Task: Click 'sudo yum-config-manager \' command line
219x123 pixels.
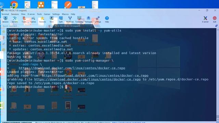Action: point(89,60)
